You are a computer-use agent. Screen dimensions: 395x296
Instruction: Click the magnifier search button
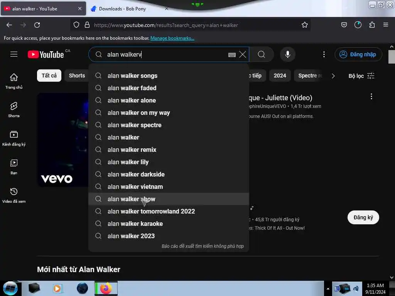[x=262, y=54]
